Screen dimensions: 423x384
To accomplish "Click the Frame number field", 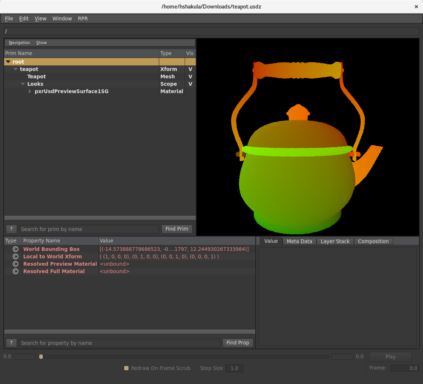I will click(405, 368).
